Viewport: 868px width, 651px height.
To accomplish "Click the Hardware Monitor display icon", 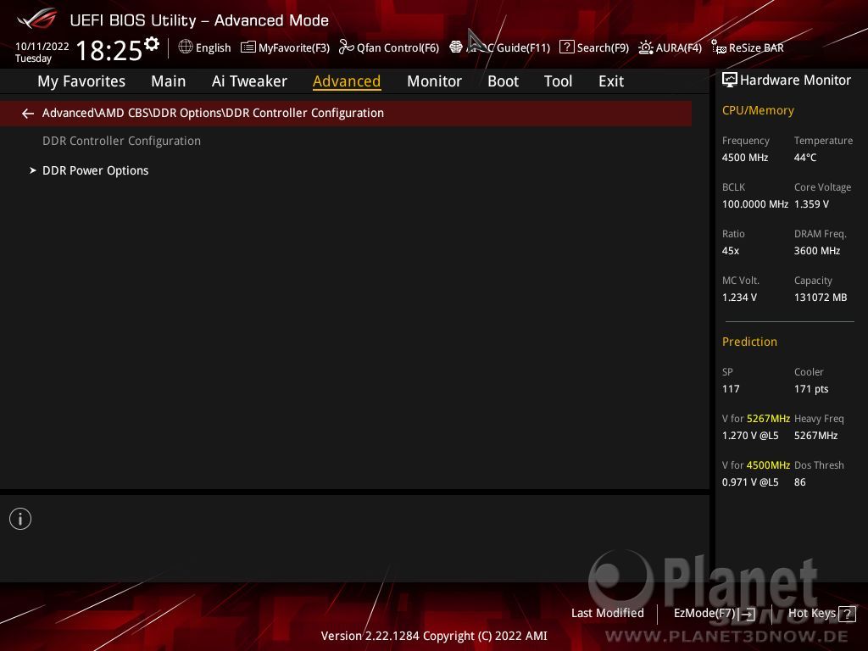I will coord(730,81).
